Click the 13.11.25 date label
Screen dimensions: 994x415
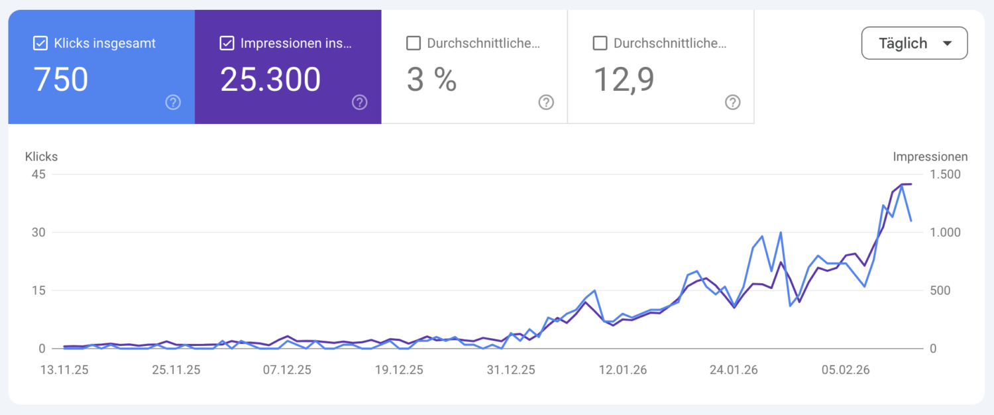[x=66, y=369]
